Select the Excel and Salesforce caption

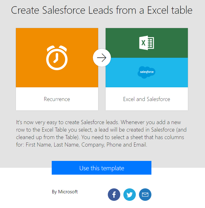point(146,99)
